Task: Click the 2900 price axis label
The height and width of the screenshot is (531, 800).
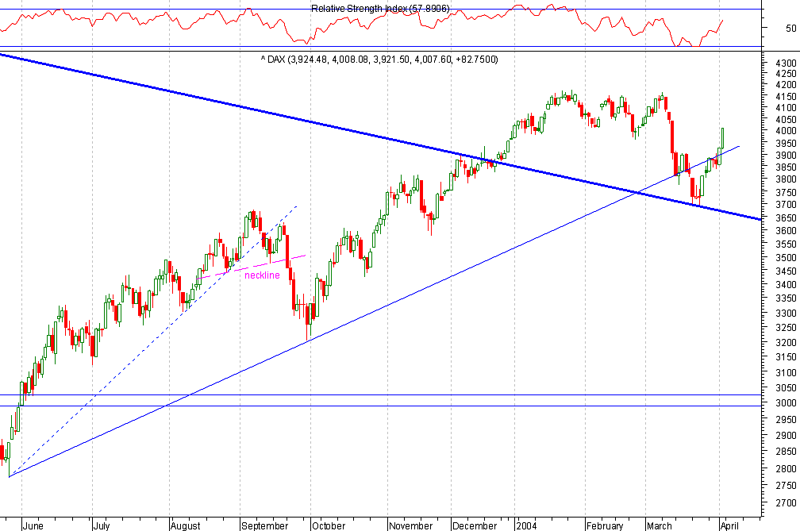Action: (x=786, y=436)
